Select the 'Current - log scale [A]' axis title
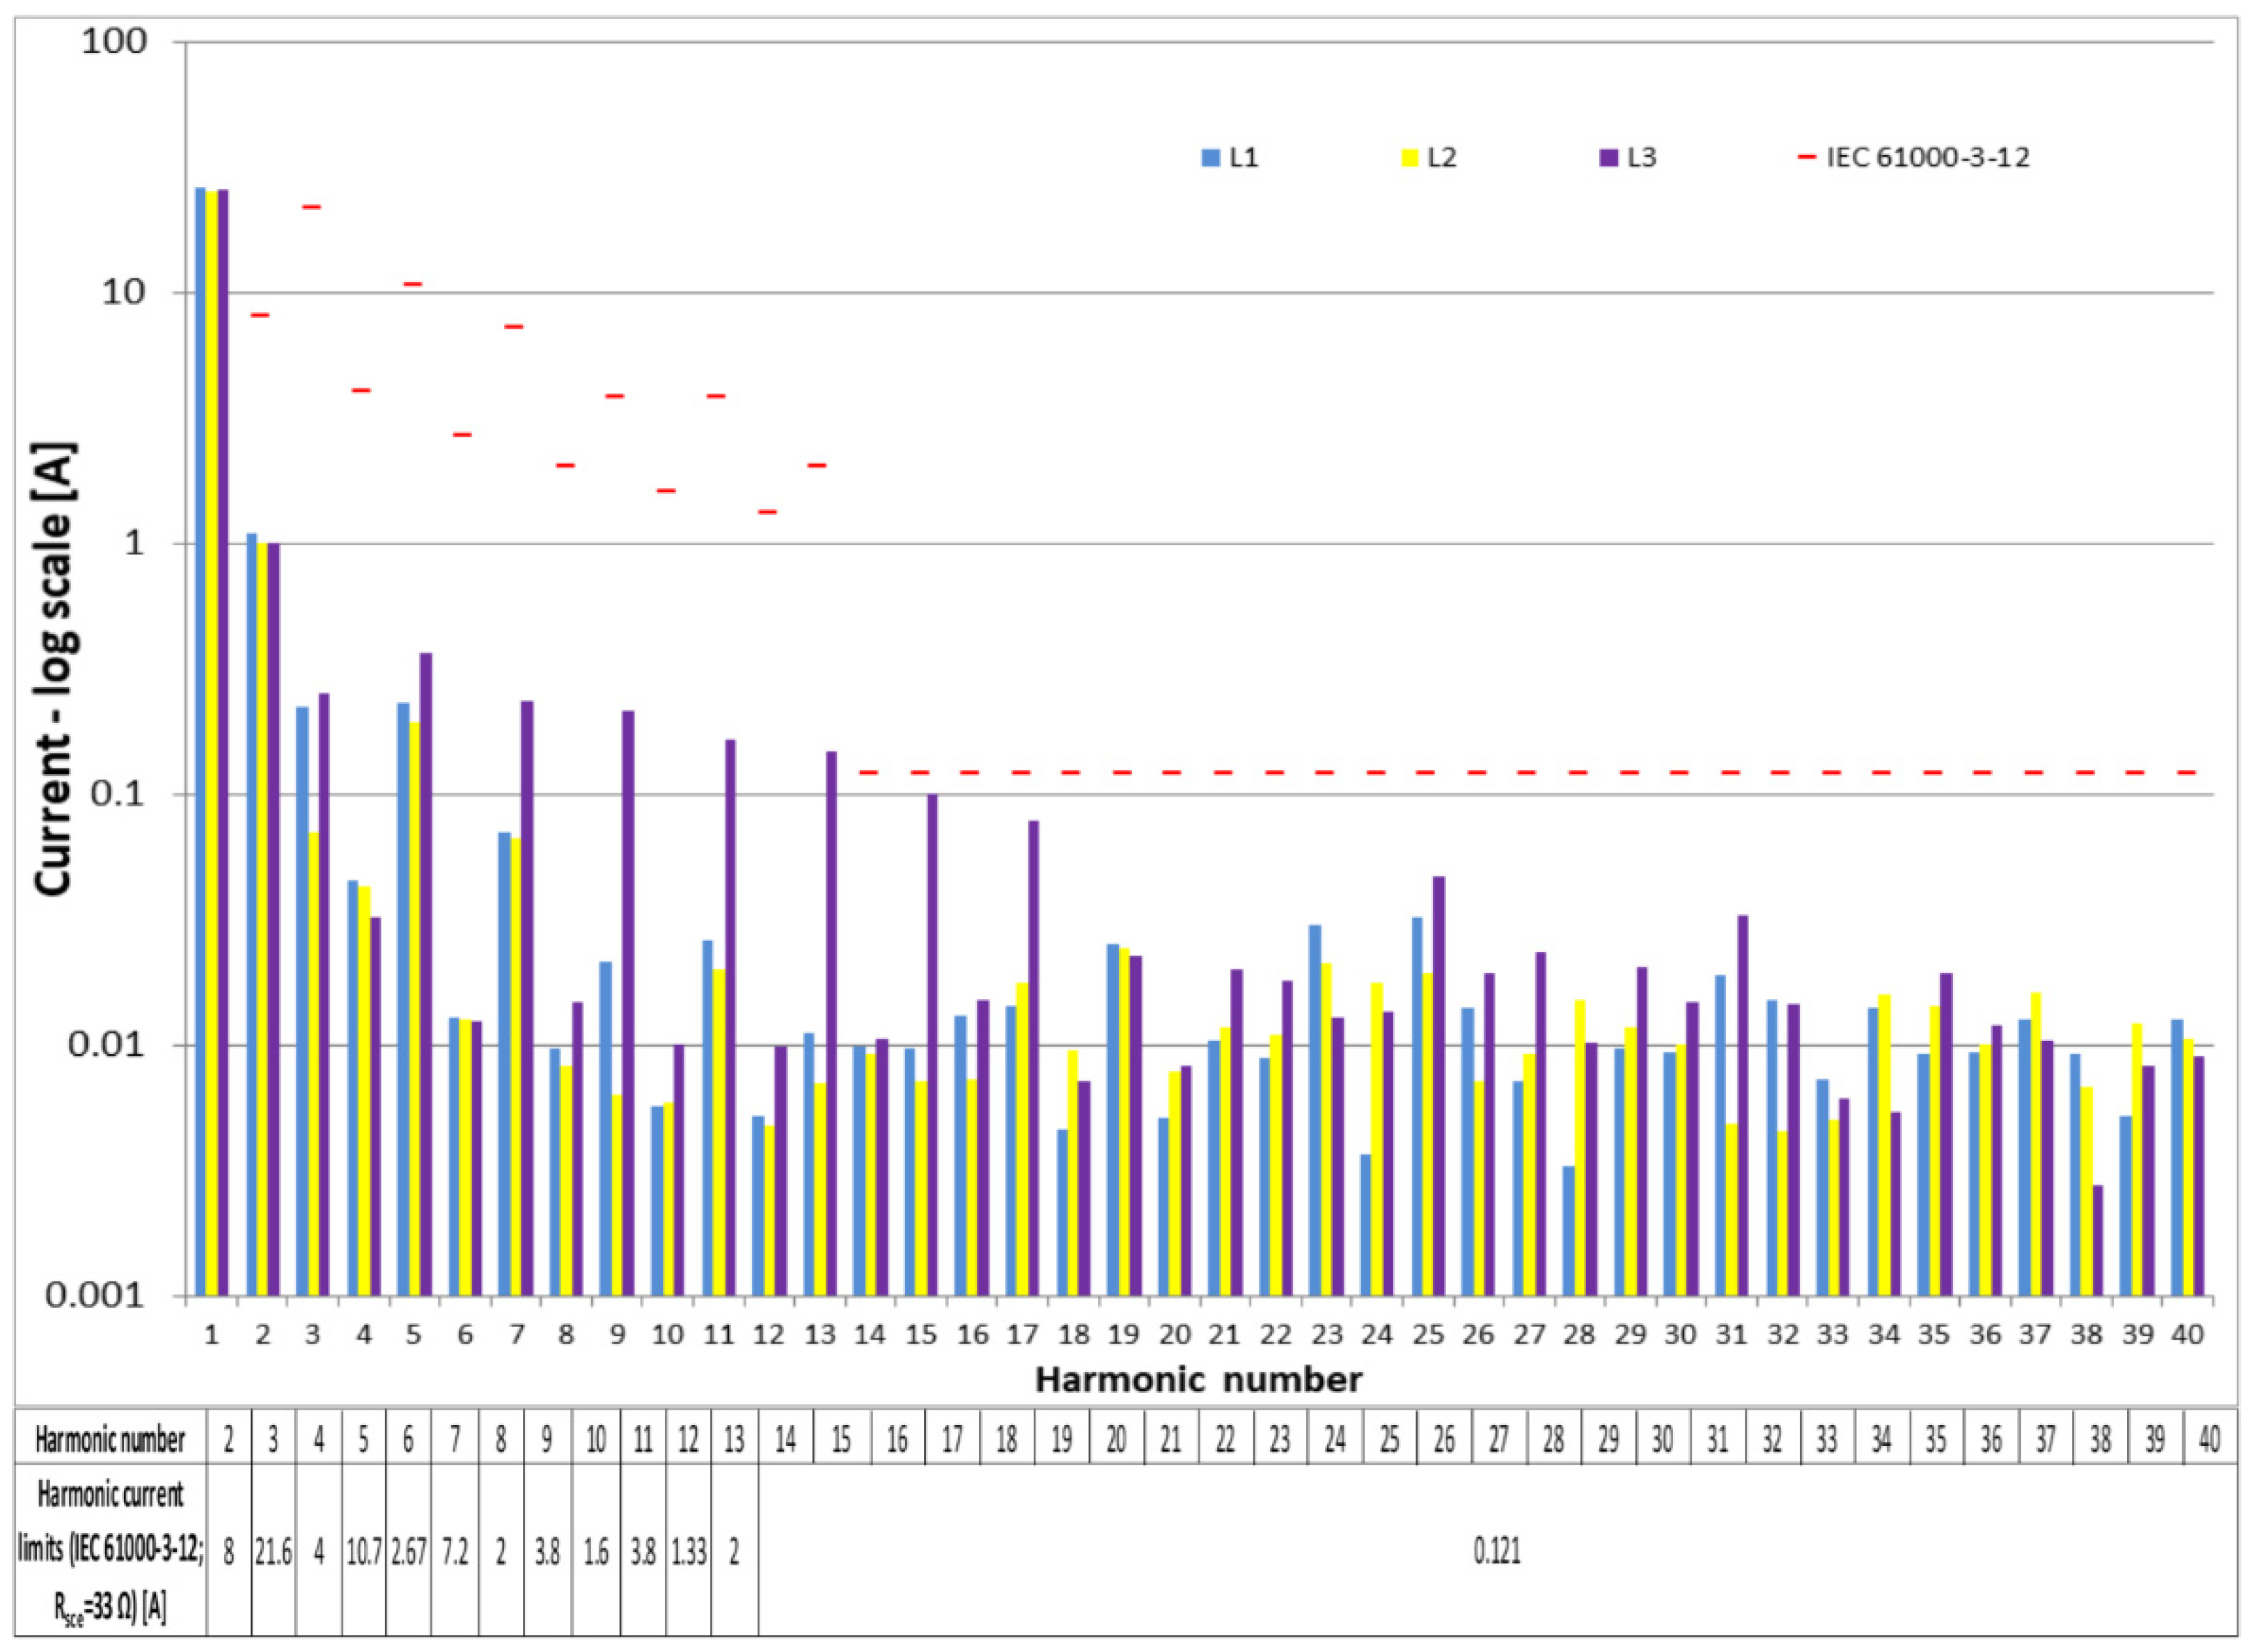The image size is (2251, 1652). 54,668
